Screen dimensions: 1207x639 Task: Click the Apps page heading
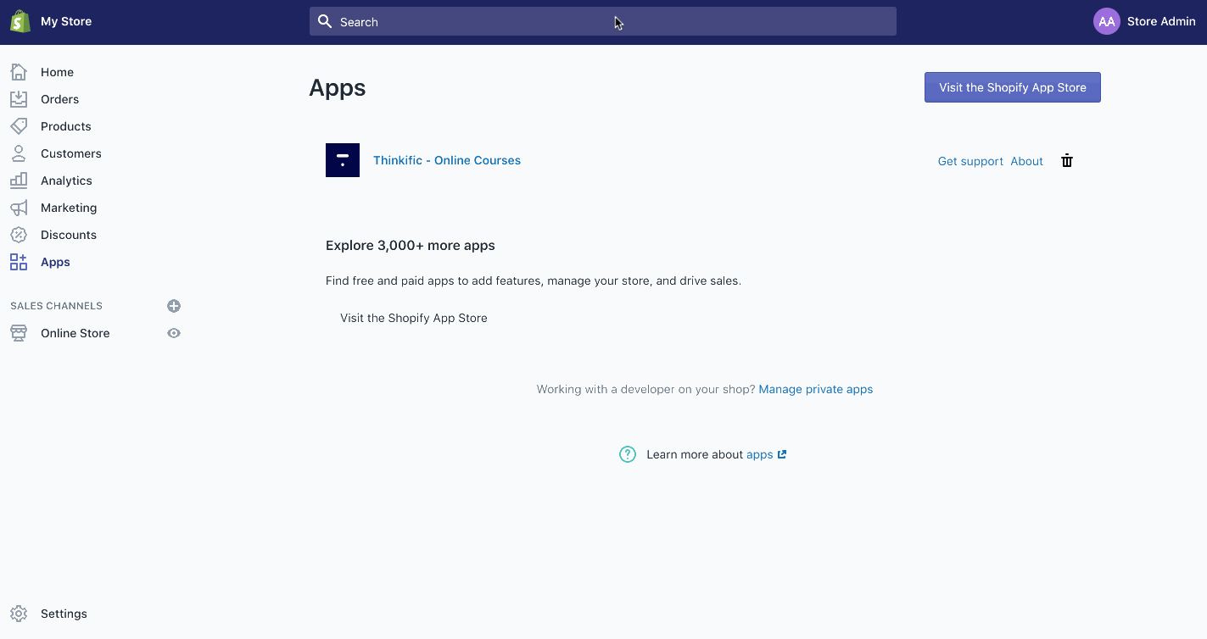tap(338, 88)
